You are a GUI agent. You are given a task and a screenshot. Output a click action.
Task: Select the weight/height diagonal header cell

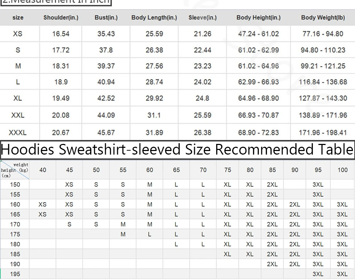[15, 170]
